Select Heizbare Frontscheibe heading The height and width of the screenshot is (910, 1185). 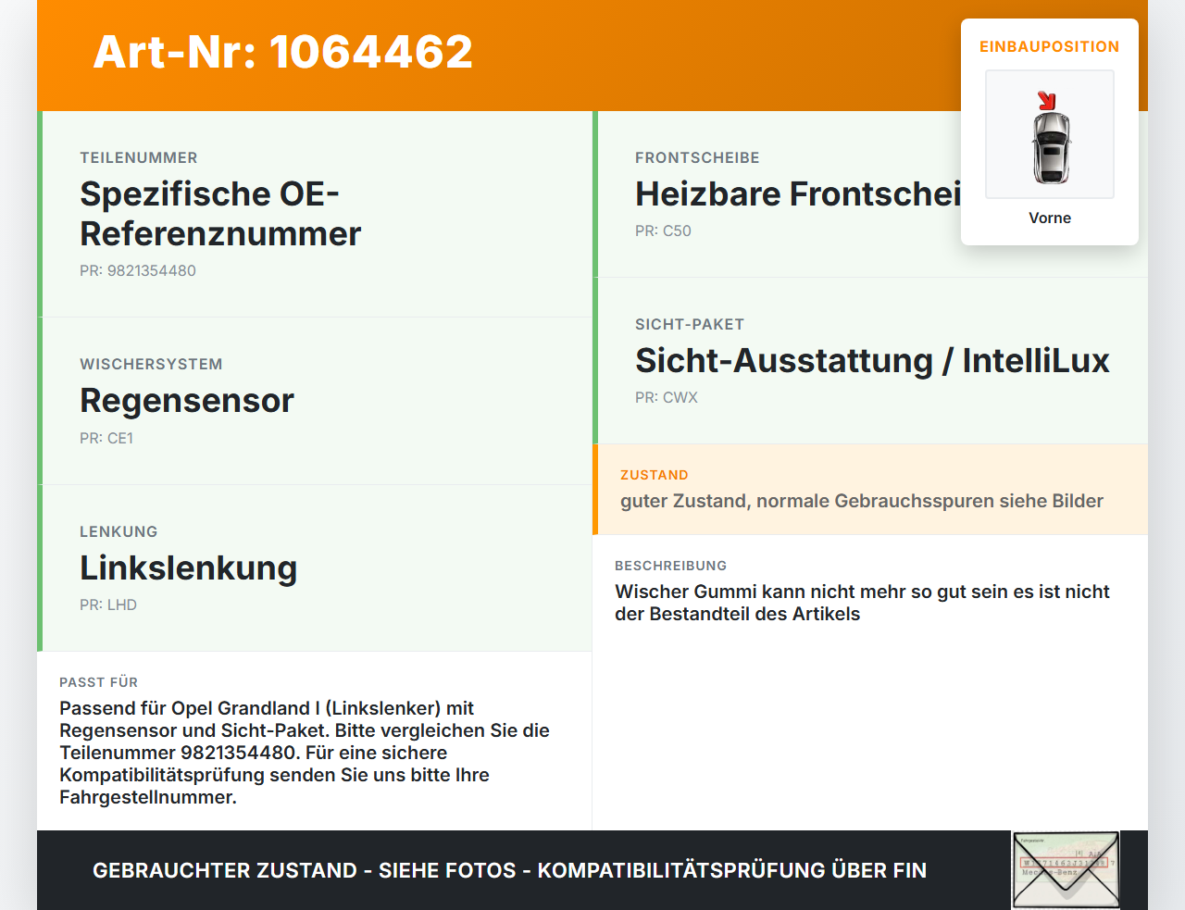798,194
